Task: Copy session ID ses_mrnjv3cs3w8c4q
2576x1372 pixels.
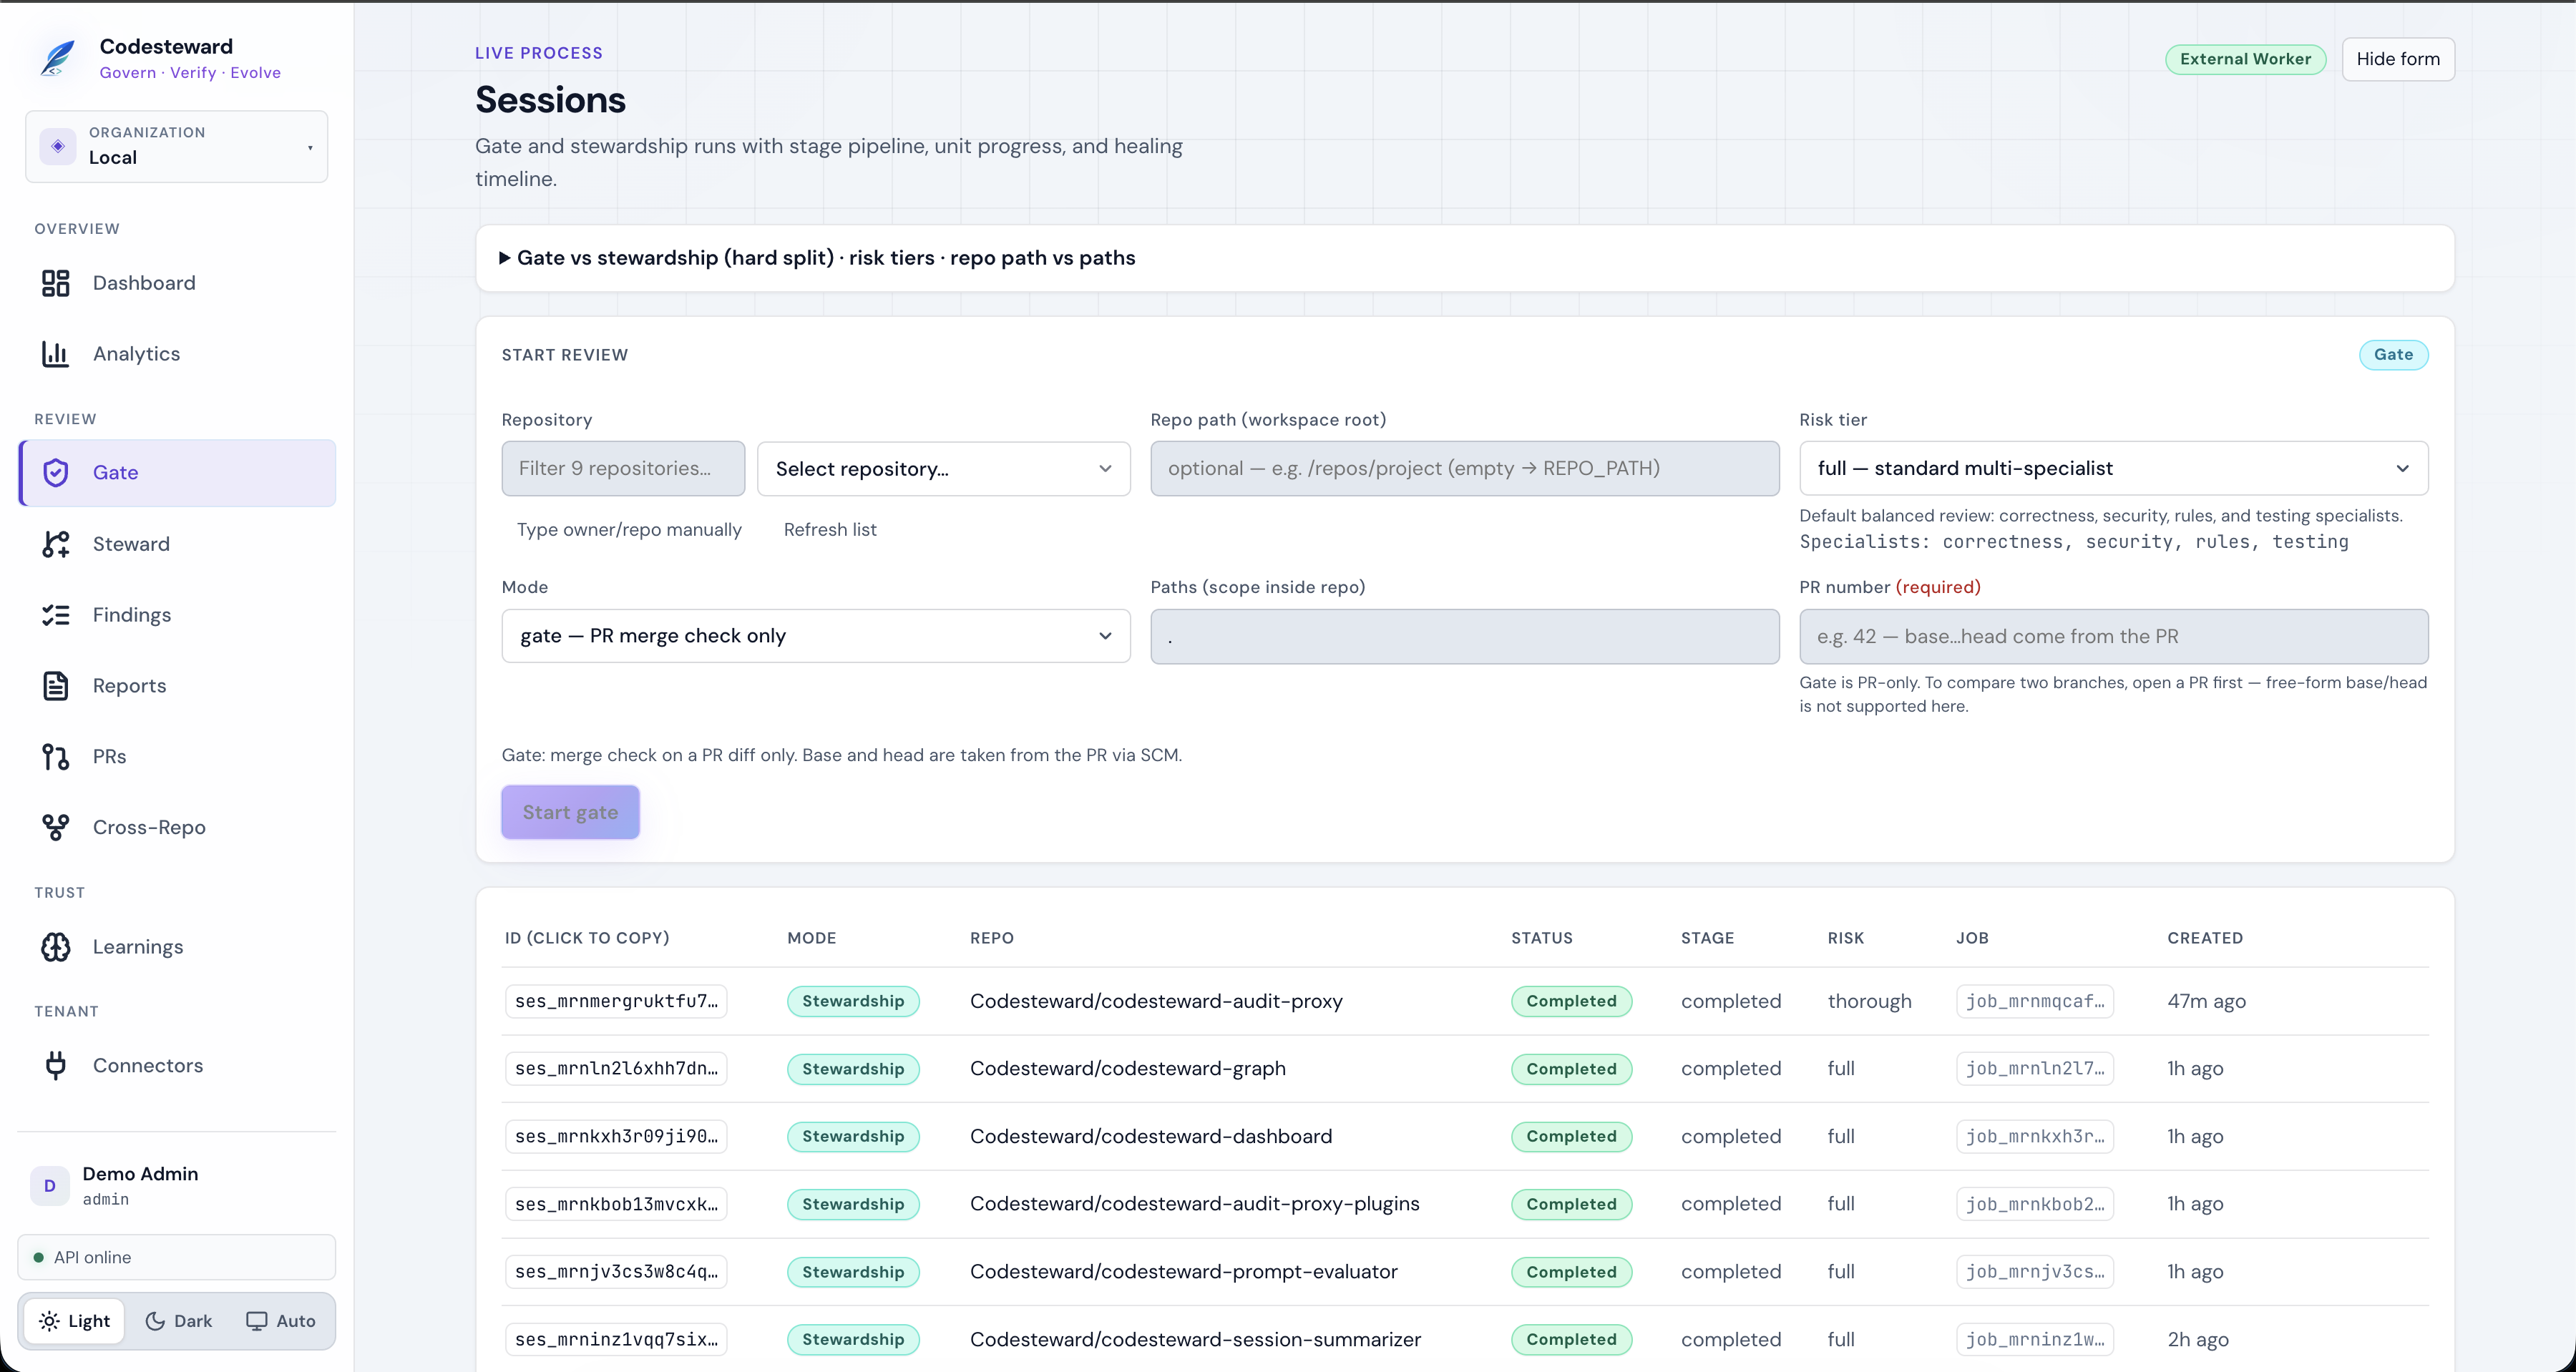Action: pos(616,1272)
